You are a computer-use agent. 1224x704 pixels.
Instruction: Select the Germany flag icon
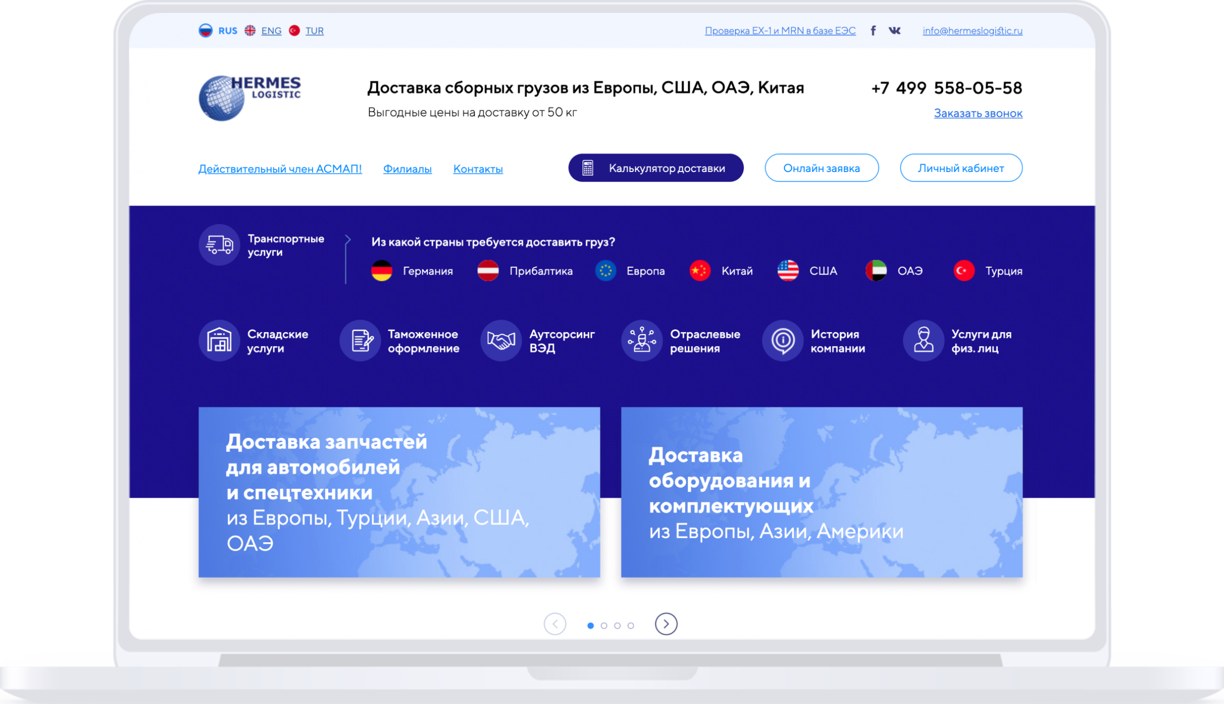pyautogui.click(x=382, y=271)
